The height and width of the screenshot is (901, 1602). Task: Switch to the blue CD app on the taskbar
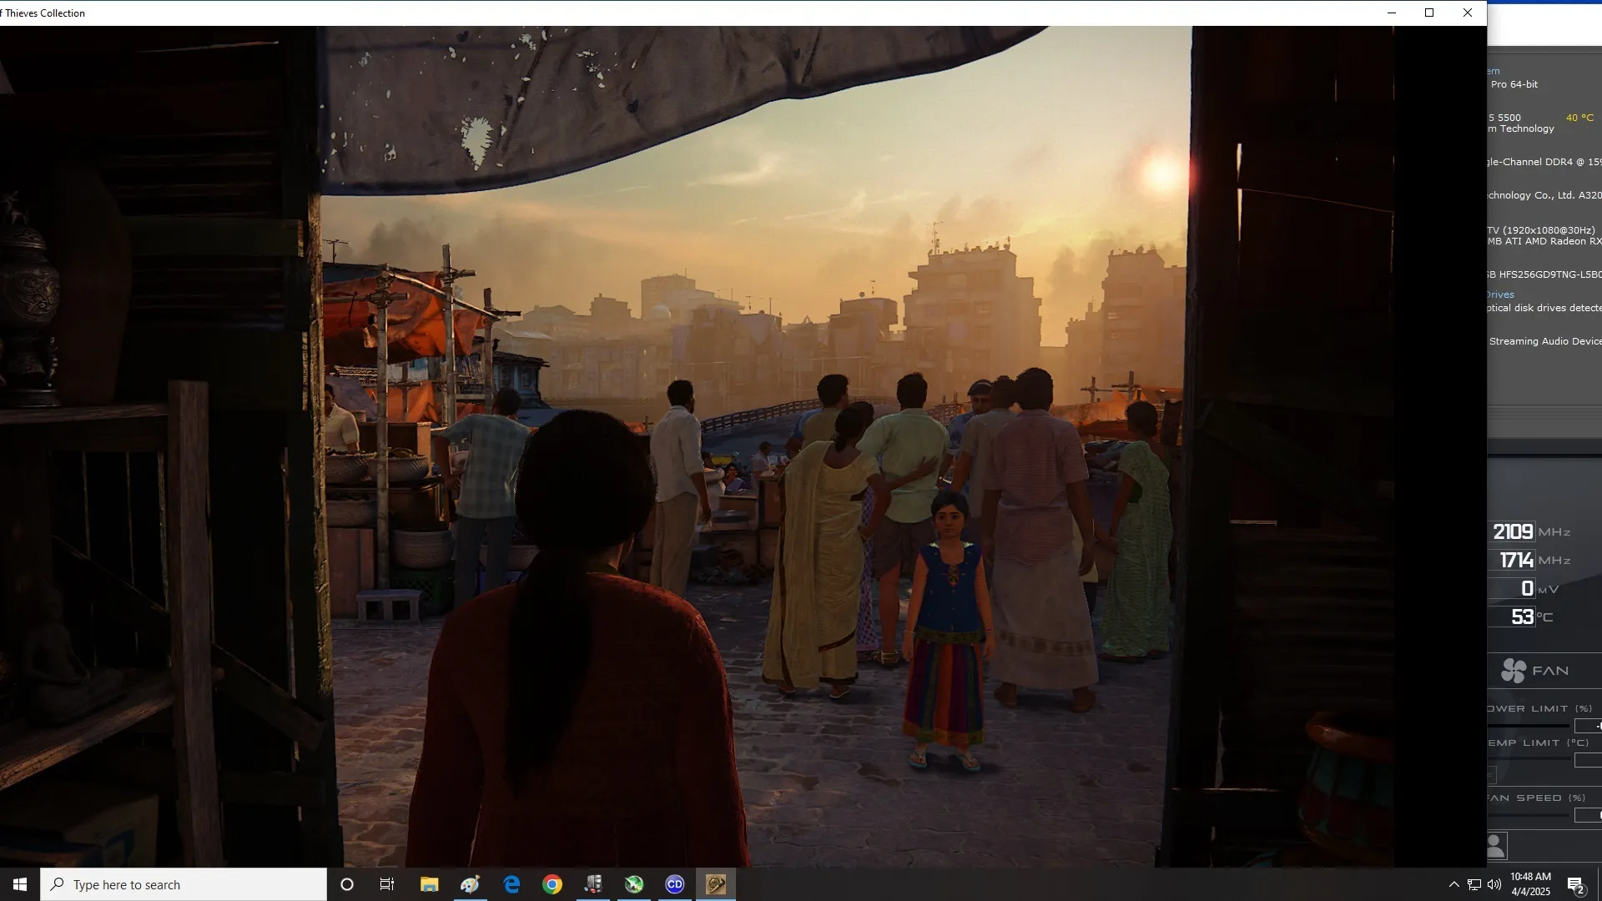(x=675, y=884)
